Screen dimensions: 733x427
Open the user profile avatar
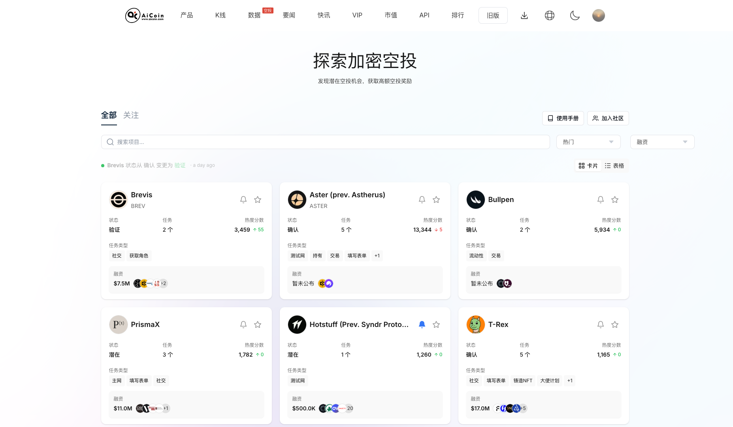(598, 15)
